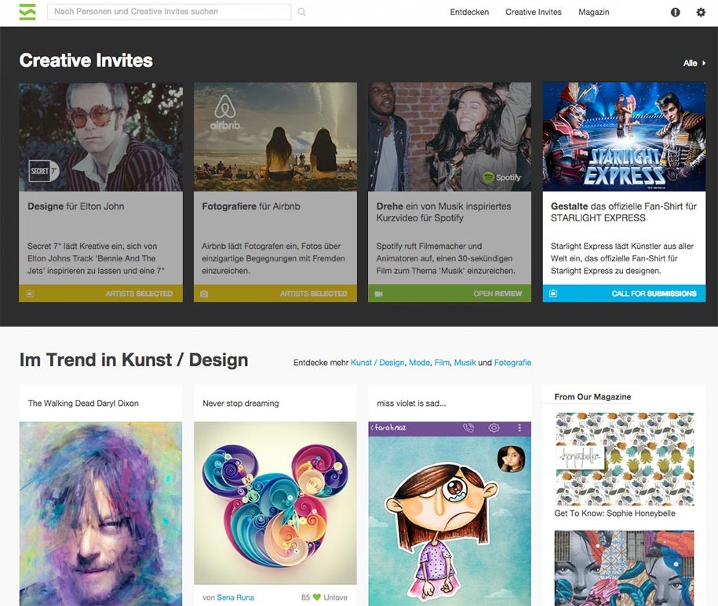Image resolution: width=718 pixels, height=606 pixels.
Task: Click briefcase icon on Elton John card
Action: [x=30, y=293]
